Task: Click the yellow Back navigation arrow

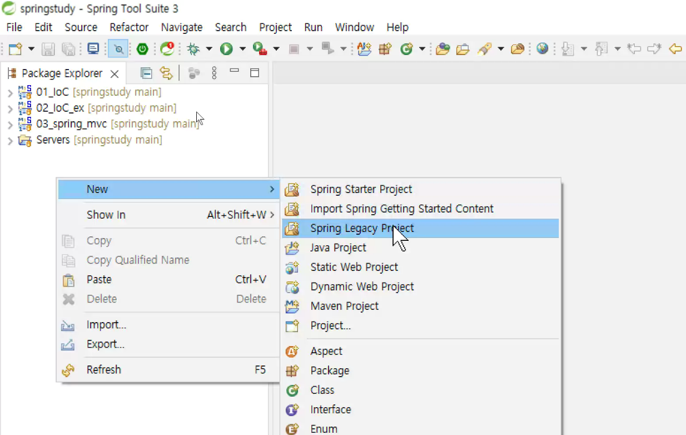Action: pos(675,49)
